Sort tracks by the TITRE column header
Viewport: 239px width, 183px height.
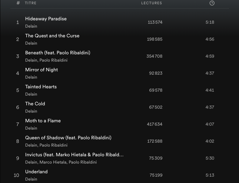[x=31, y=3]
